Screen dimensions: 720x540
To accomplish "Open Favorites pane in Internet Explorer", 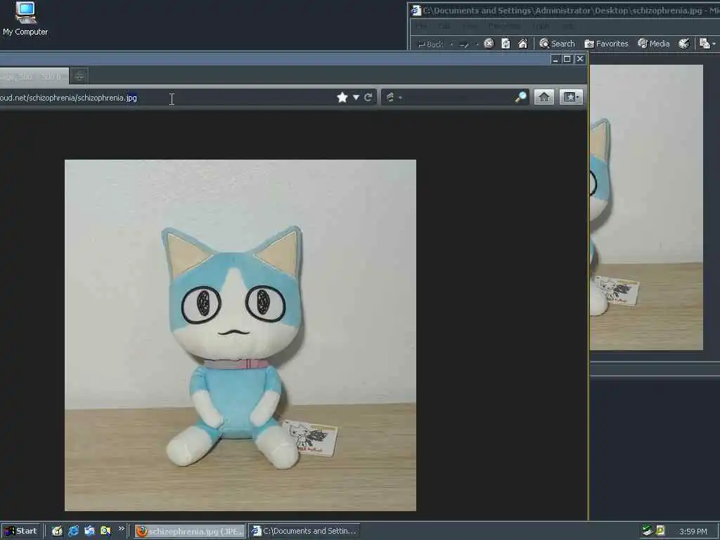I will (x=606, y=44).
